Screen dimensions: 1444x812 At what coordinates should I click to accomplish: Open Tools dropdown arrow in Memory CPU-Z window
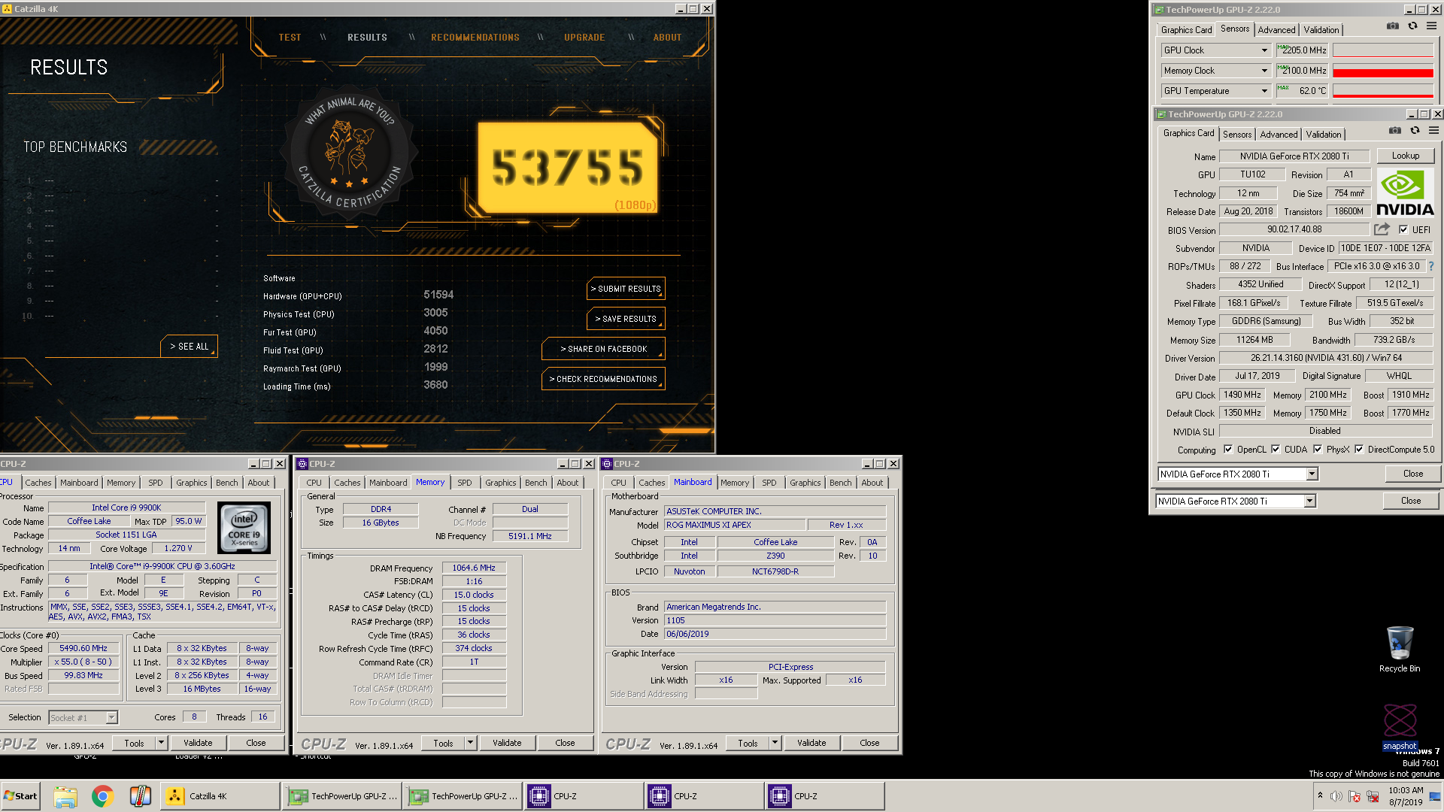pyautogui.click(x=470, y=743)
